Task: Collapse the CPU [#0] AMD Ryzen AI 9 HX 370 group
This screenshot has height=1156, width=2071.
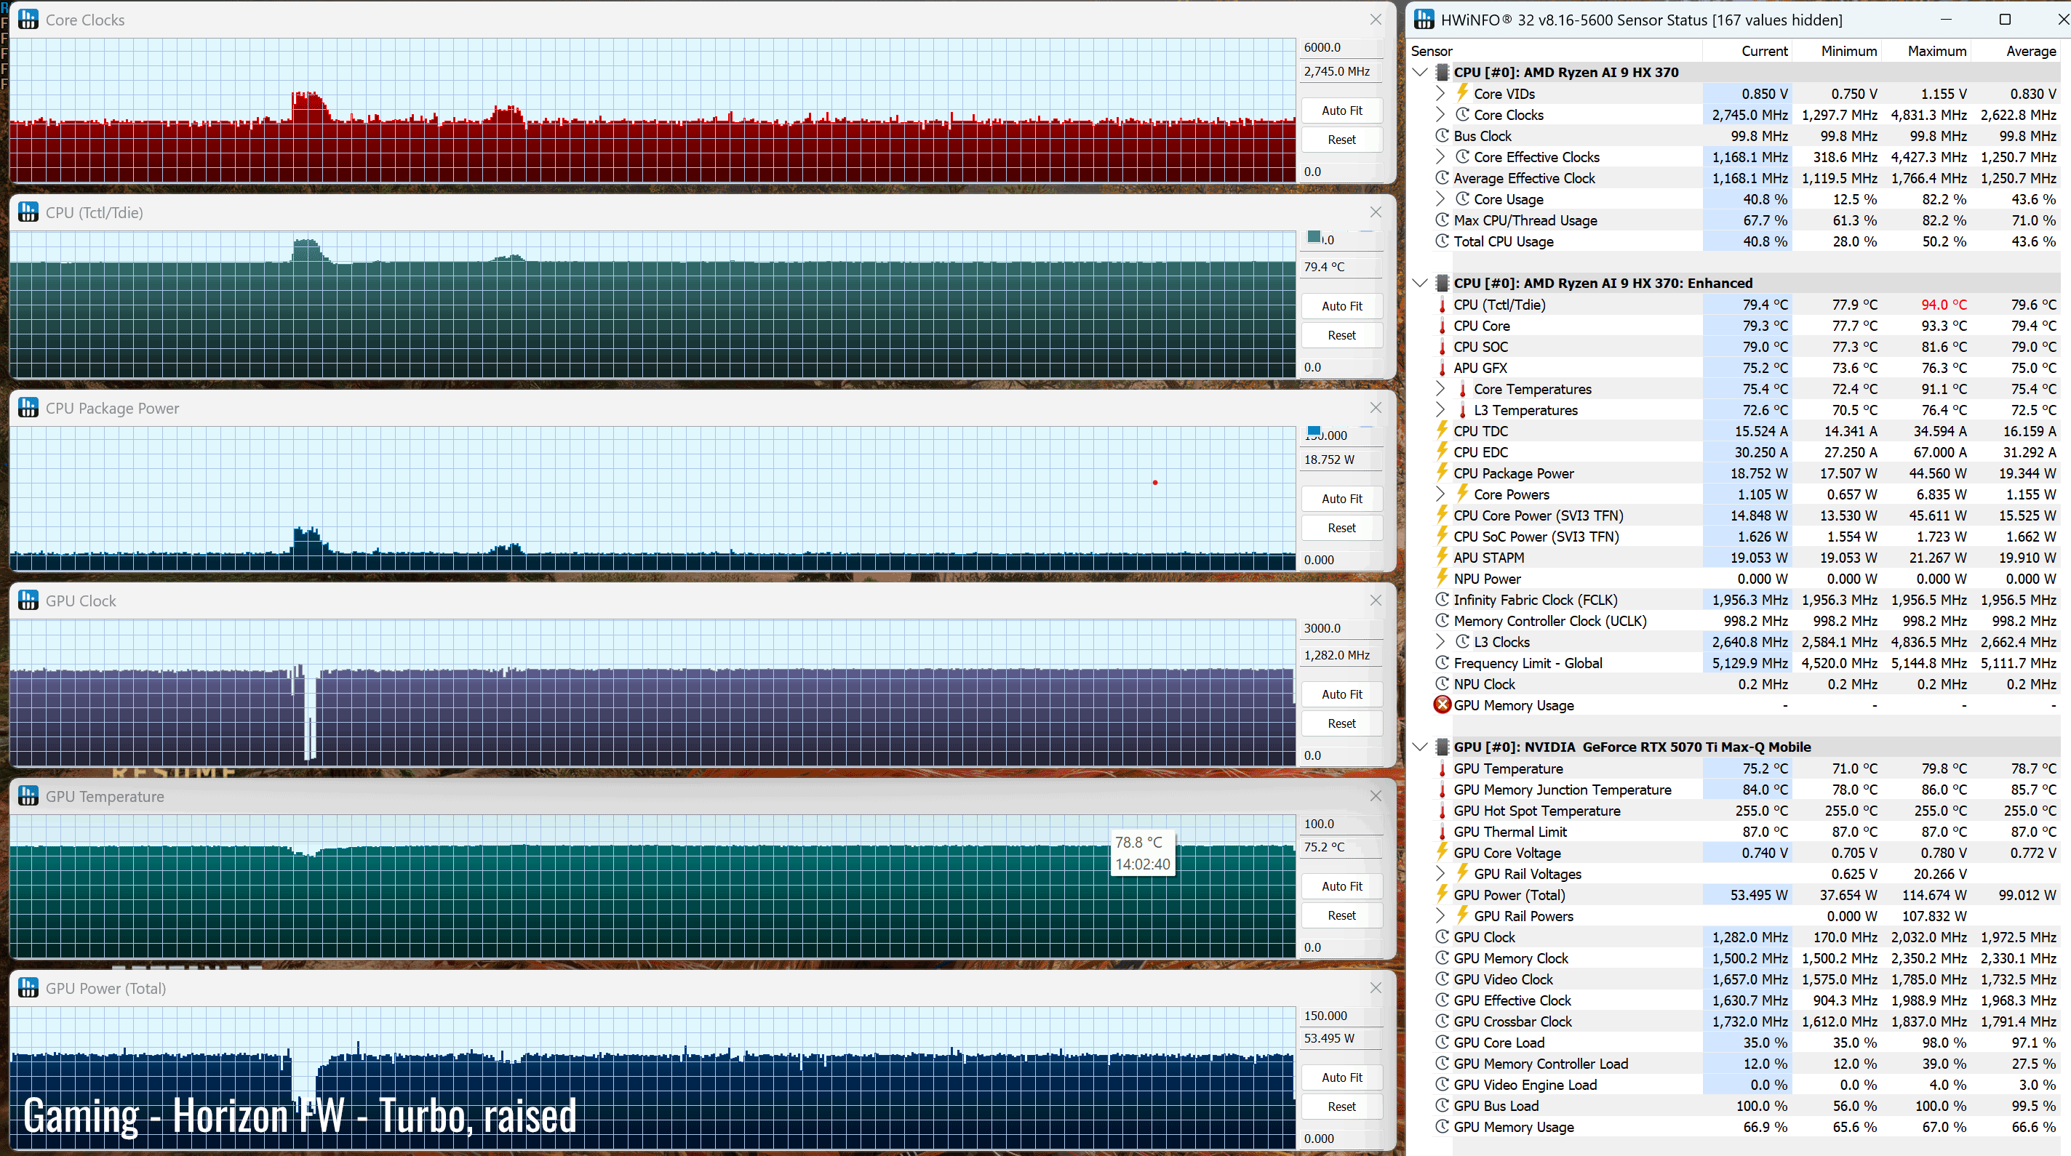Action: tap(1420, 71)
